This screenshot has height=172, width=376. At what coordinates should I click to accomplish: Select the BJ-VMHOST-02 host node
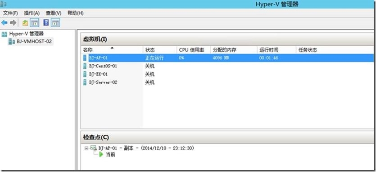pos(34,42)
